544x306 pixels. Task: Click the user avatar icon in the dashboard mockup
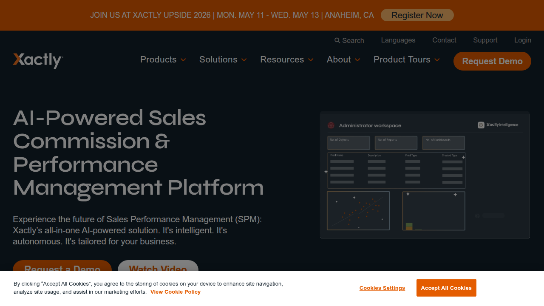[x=477, y=215]
